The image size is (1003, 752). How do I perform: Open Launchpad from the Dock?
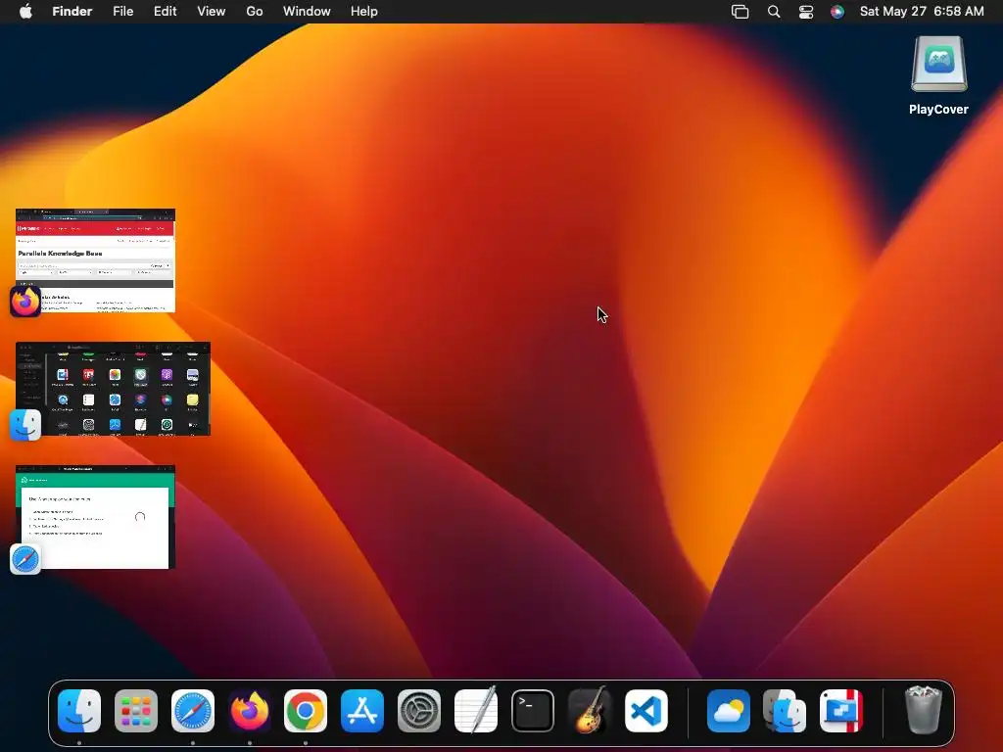(136, 711)
